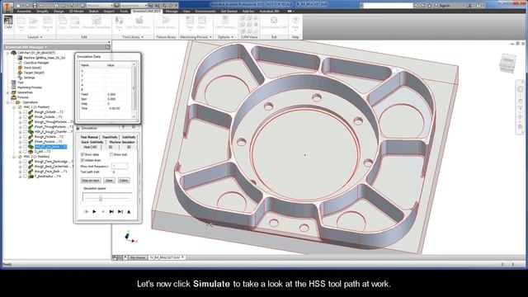Enable the Show tool checkbox

click(x=111, y=154)
